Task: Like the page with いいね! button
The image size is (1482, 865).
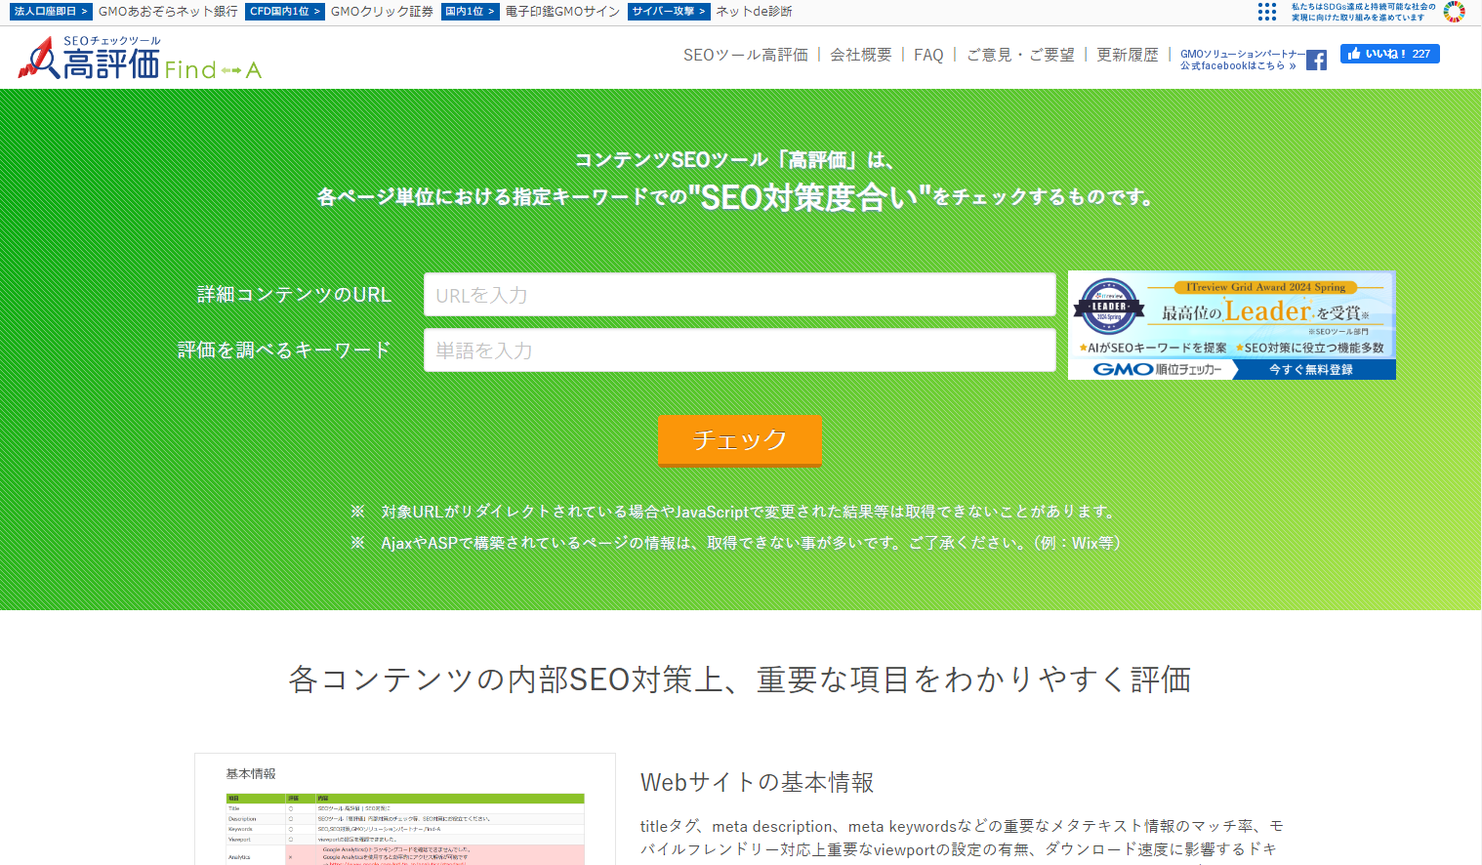Action: coord(1389,54)
